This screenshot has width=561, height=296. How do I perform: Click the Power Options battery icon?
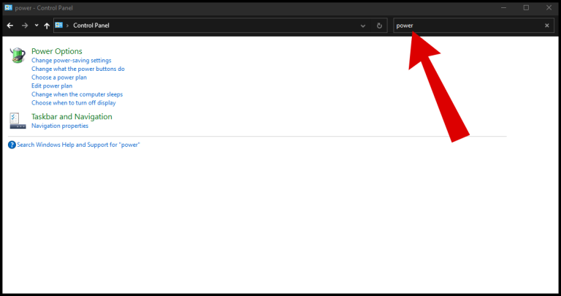pyautogui.click(x=18, y=55)
